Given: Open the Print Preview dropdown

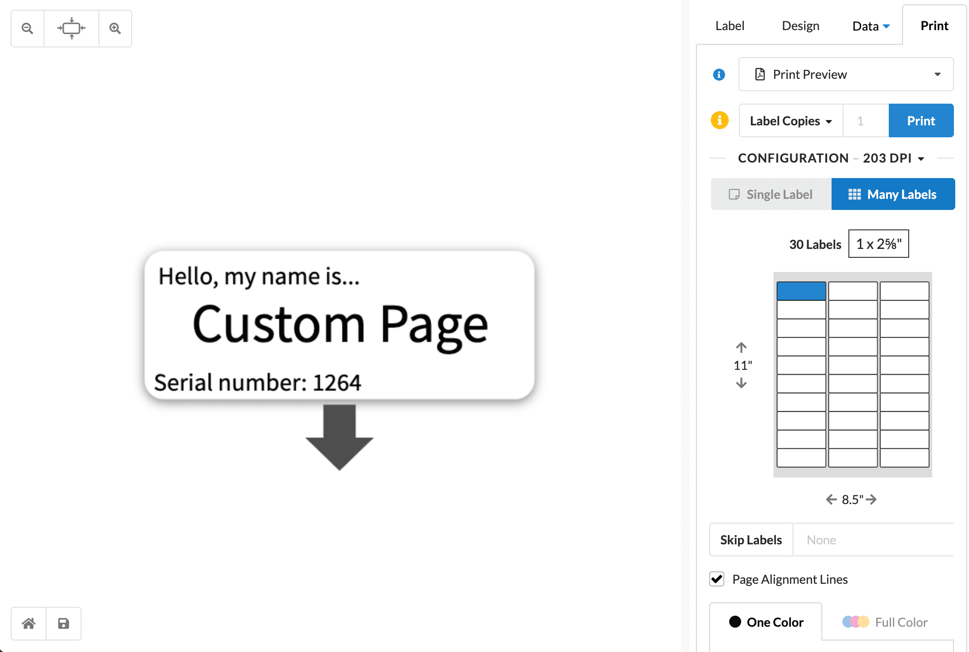Looking at the screenshot, I should click(937, 74).
